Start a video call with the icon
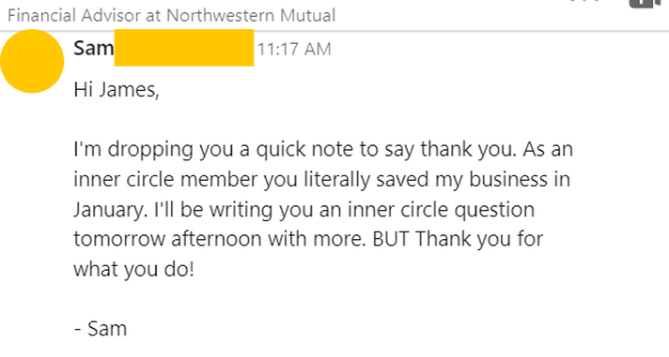Viewport: 669px width, 357px height. pyautogui.click(x=646, y=4)
